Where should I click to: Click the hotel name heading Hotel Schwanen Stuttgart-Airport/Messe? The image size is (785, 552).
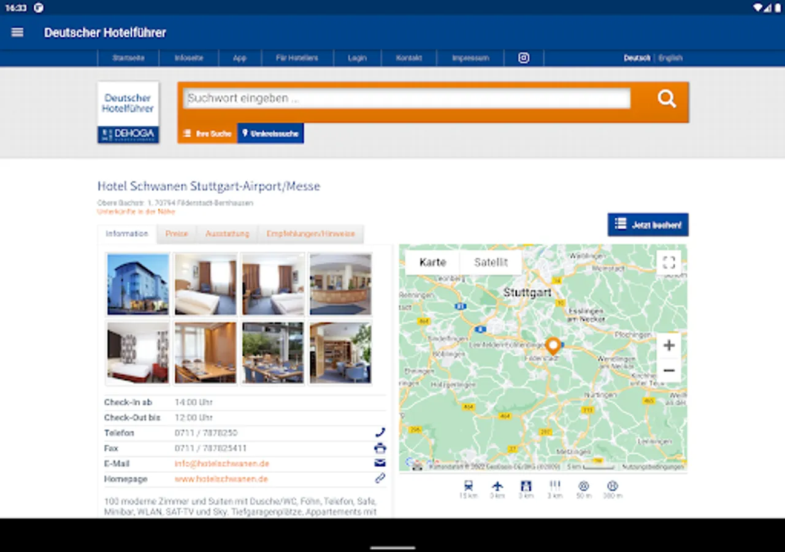[x=209, y=186]
